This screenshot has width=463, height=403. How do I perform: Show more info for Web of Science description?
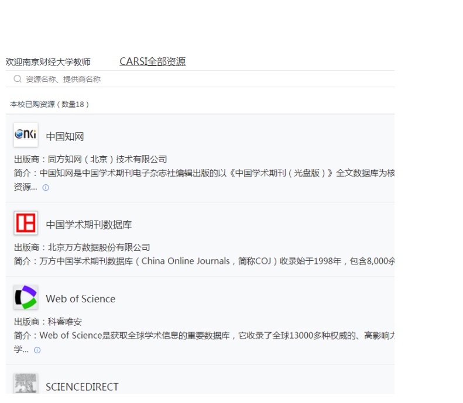pyautogui.click(x=37, y=350)
